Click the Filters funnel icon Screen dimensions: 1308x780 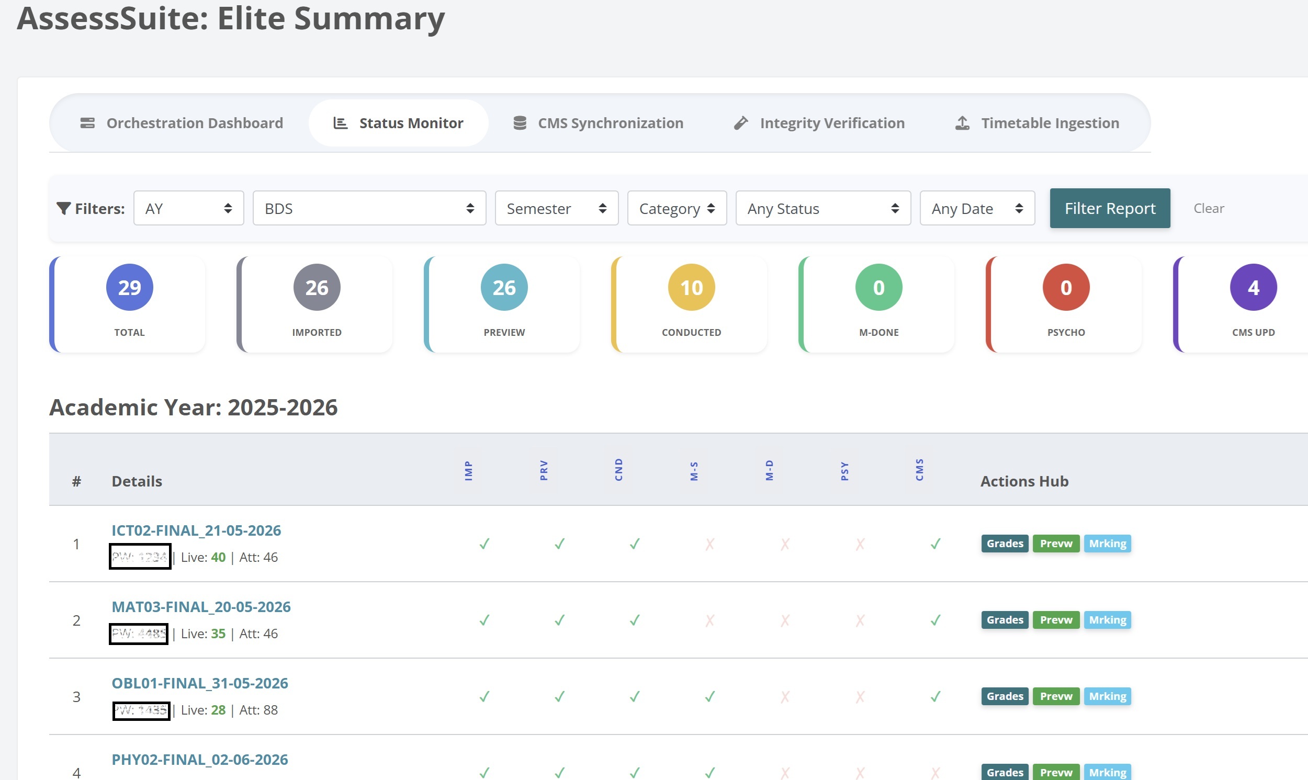coord(64,209)
